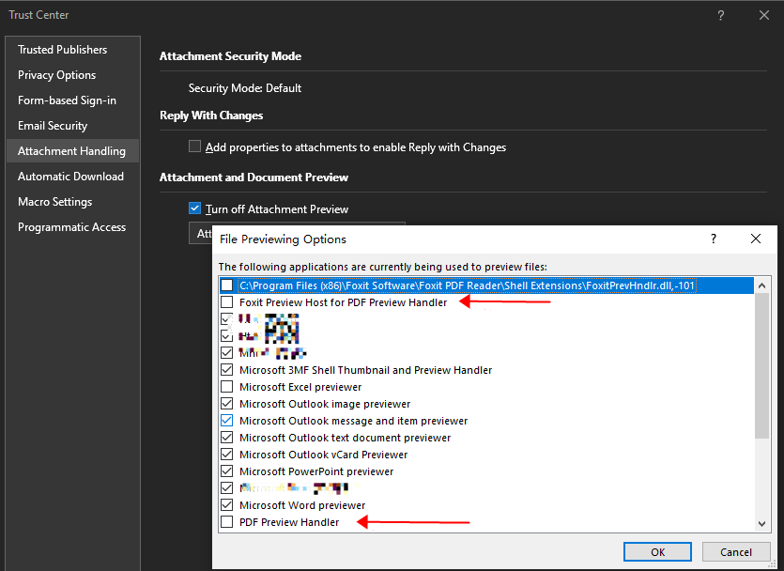Uncheck Turn off Attachment Preview
The image size is (784, 571).
[195, 208]
